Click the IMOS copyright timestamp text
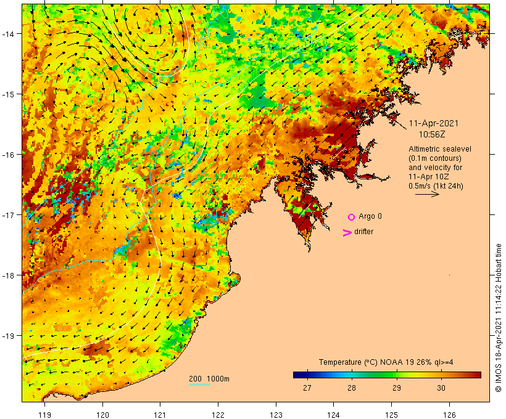The width and height of the screenshot is (506, 419). click(499, 318)
